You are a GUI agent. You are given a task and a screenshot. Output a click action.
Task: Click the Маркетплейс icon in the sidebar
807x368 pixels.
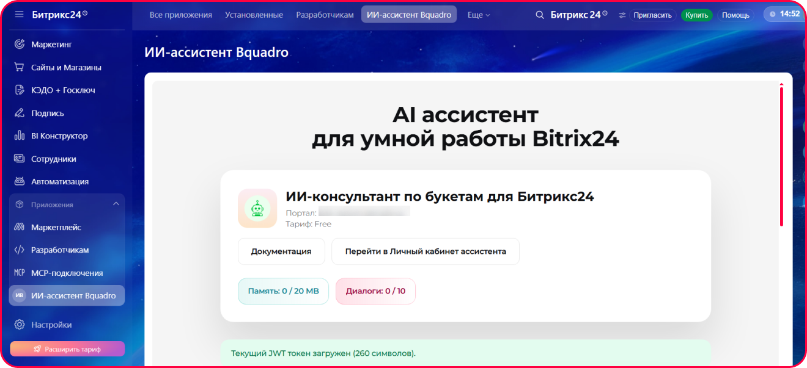coord(20,227)
